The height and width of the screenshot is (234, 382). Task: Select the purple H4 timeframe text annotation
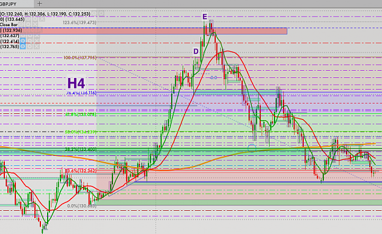click(76, 83)
